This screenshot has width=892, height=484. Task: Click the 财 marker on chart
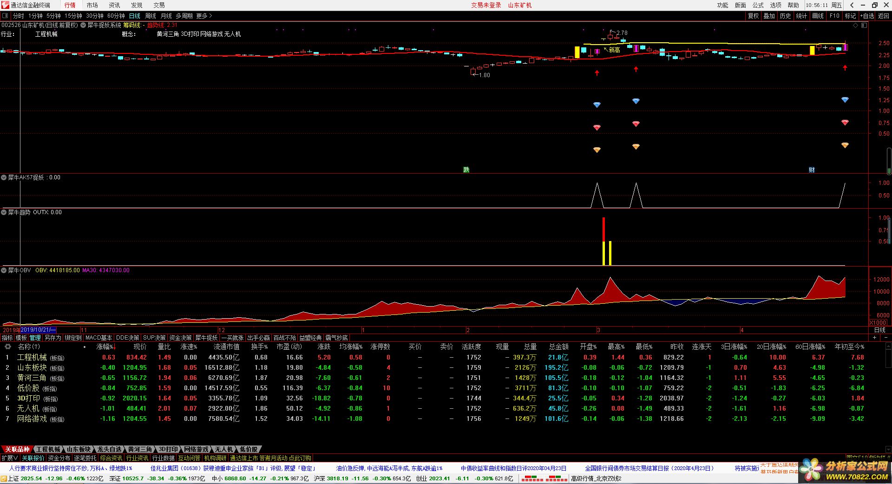pos(812,170)
